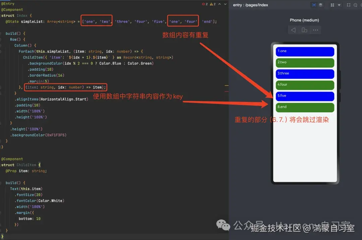362x240 pixels.
Task: Click the .backgroundColor(0xF1F3F5) line
Action: 38,135
